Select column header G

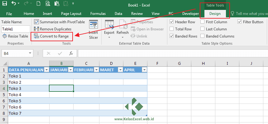click(179, 64)
